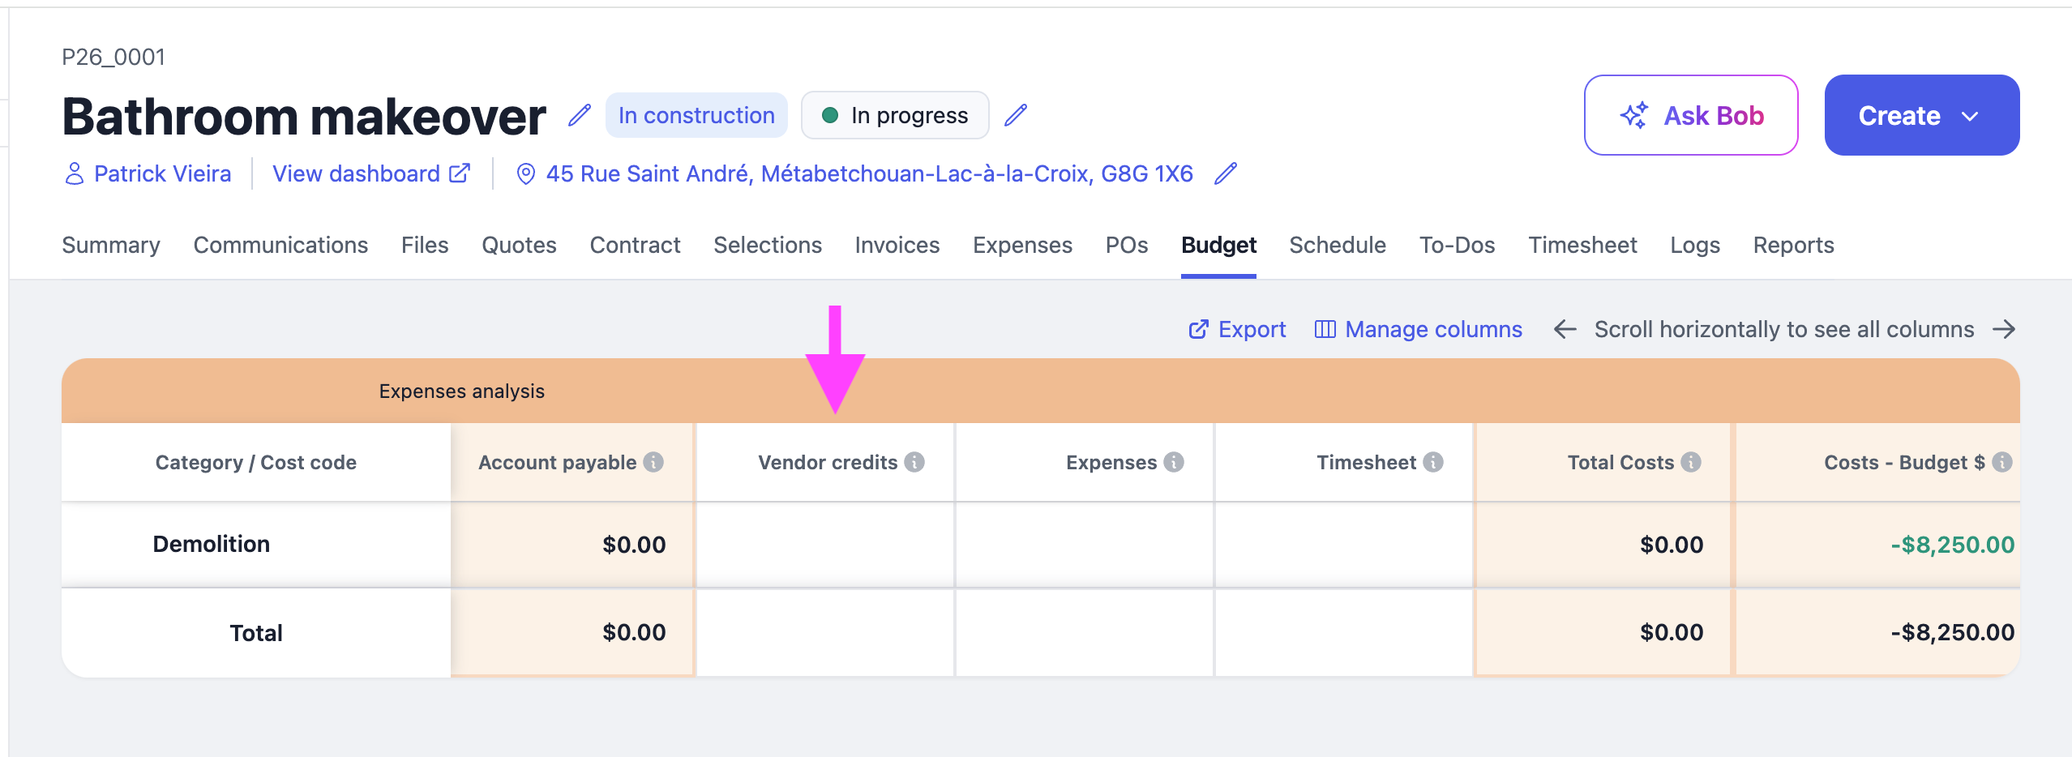Ask Bob assistant button
Viewport: 2072px width, 757px height.
[x=1691, y=115]
